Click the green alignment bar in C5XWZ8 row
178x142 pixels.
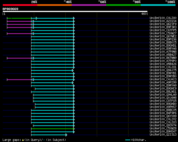(x=53, y=129)
